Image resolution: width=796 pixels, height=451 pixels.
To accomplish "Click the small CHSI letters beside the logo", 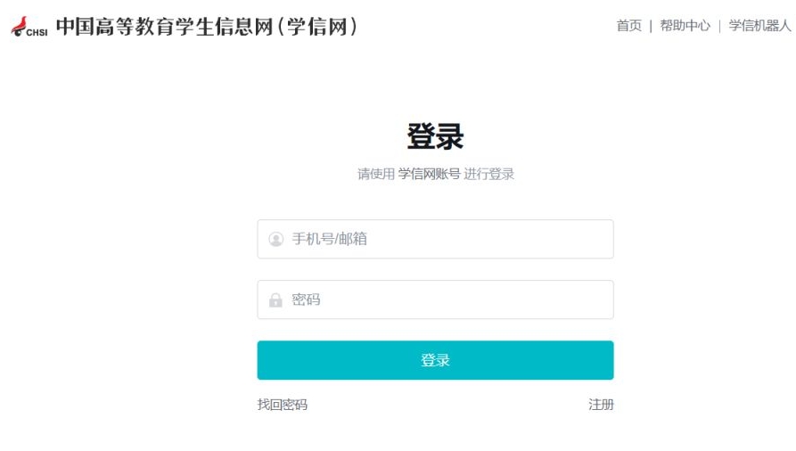I will pos(37,32).
